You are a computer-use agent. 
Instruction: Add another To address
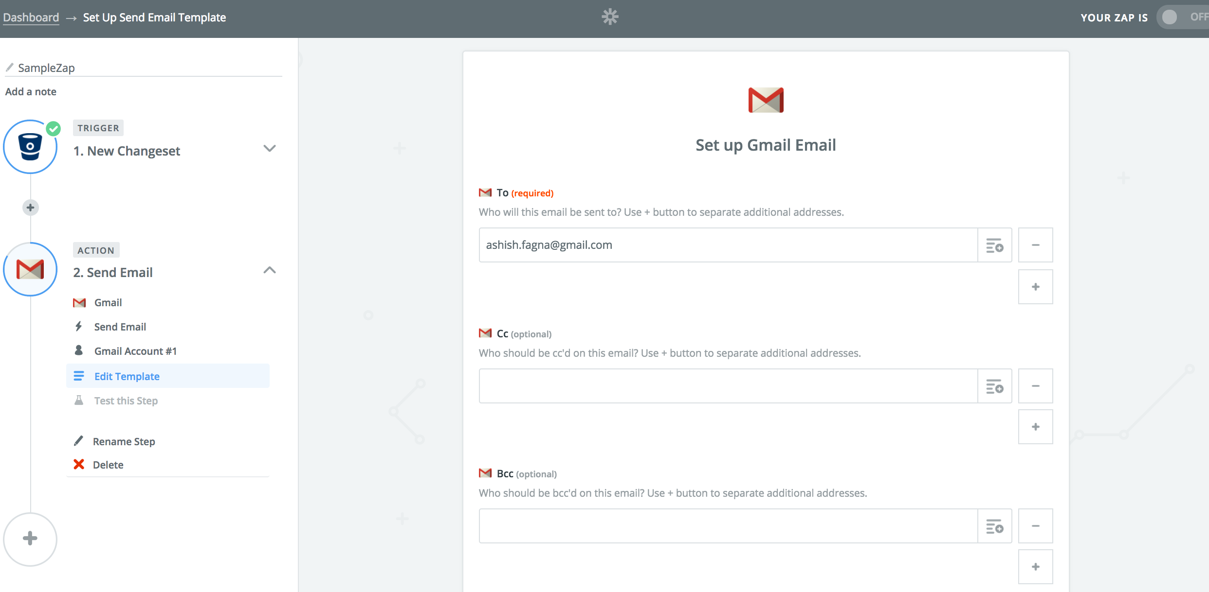click(x=1035, y=287)
